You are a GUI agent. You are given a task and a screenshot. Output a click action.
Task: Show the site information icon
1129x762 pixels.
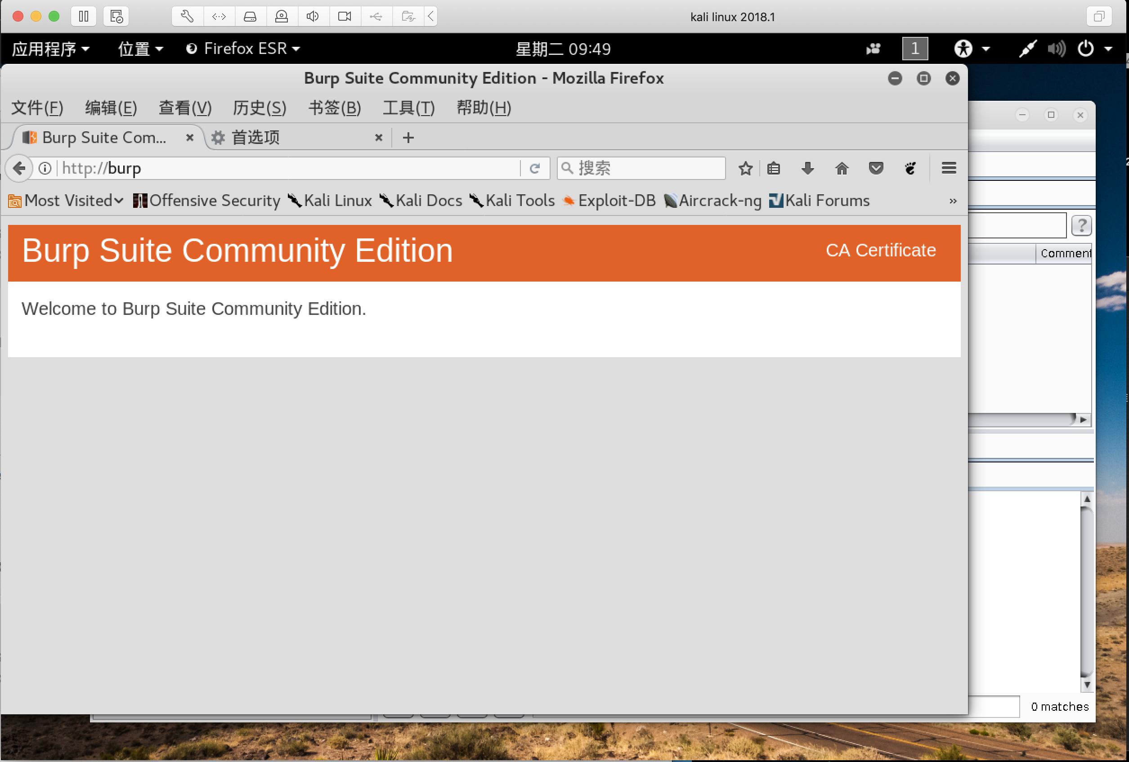pyautogui.click(x=45, y=168)
